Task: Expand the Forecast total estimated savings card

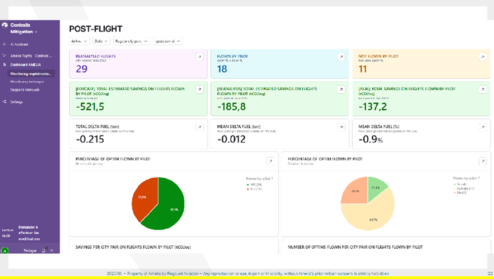Action: point(199,90)
